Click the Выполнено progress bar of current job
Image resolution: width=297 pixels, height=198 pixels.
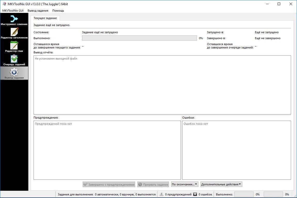[139, 38]
